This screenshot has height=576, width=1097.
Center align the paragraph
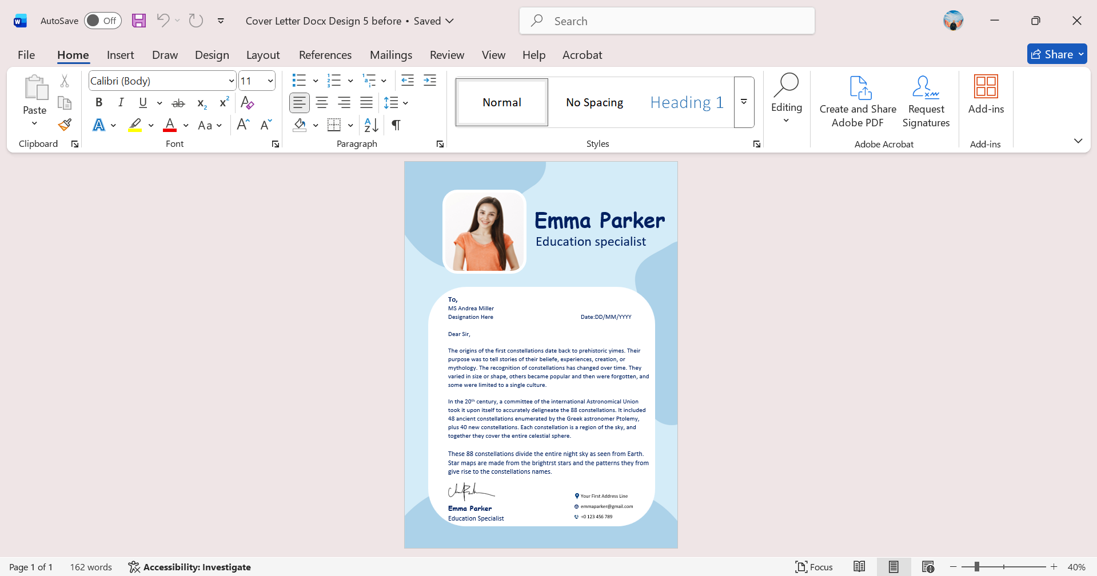[321, 103]
